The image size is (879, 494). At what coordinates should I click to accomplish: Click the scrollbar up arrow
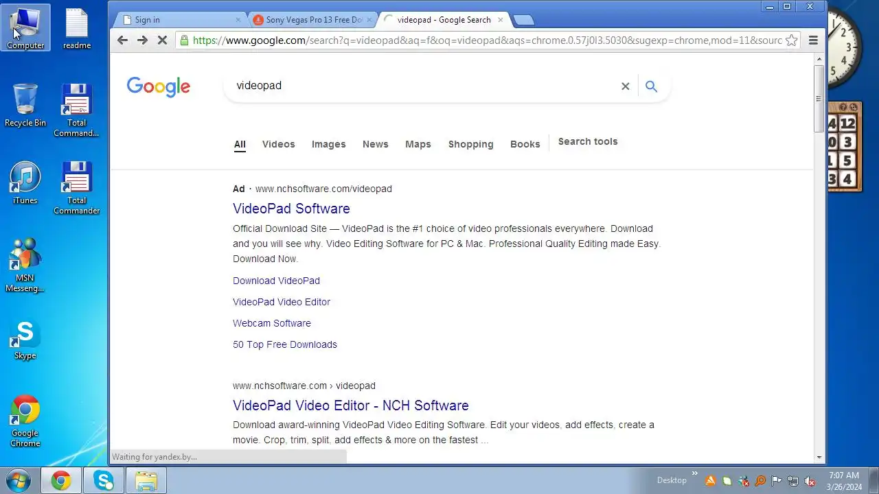[x=819, y=60]
